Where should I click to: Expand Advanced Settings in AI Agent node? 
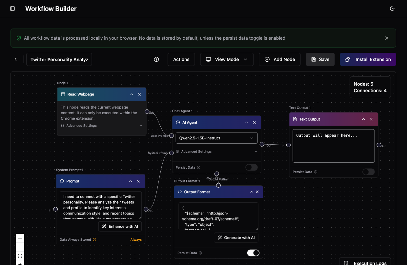click(216, 152)
